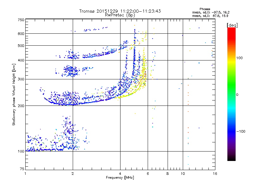Click the colorbar tick label "100"

tap(239, 58)
